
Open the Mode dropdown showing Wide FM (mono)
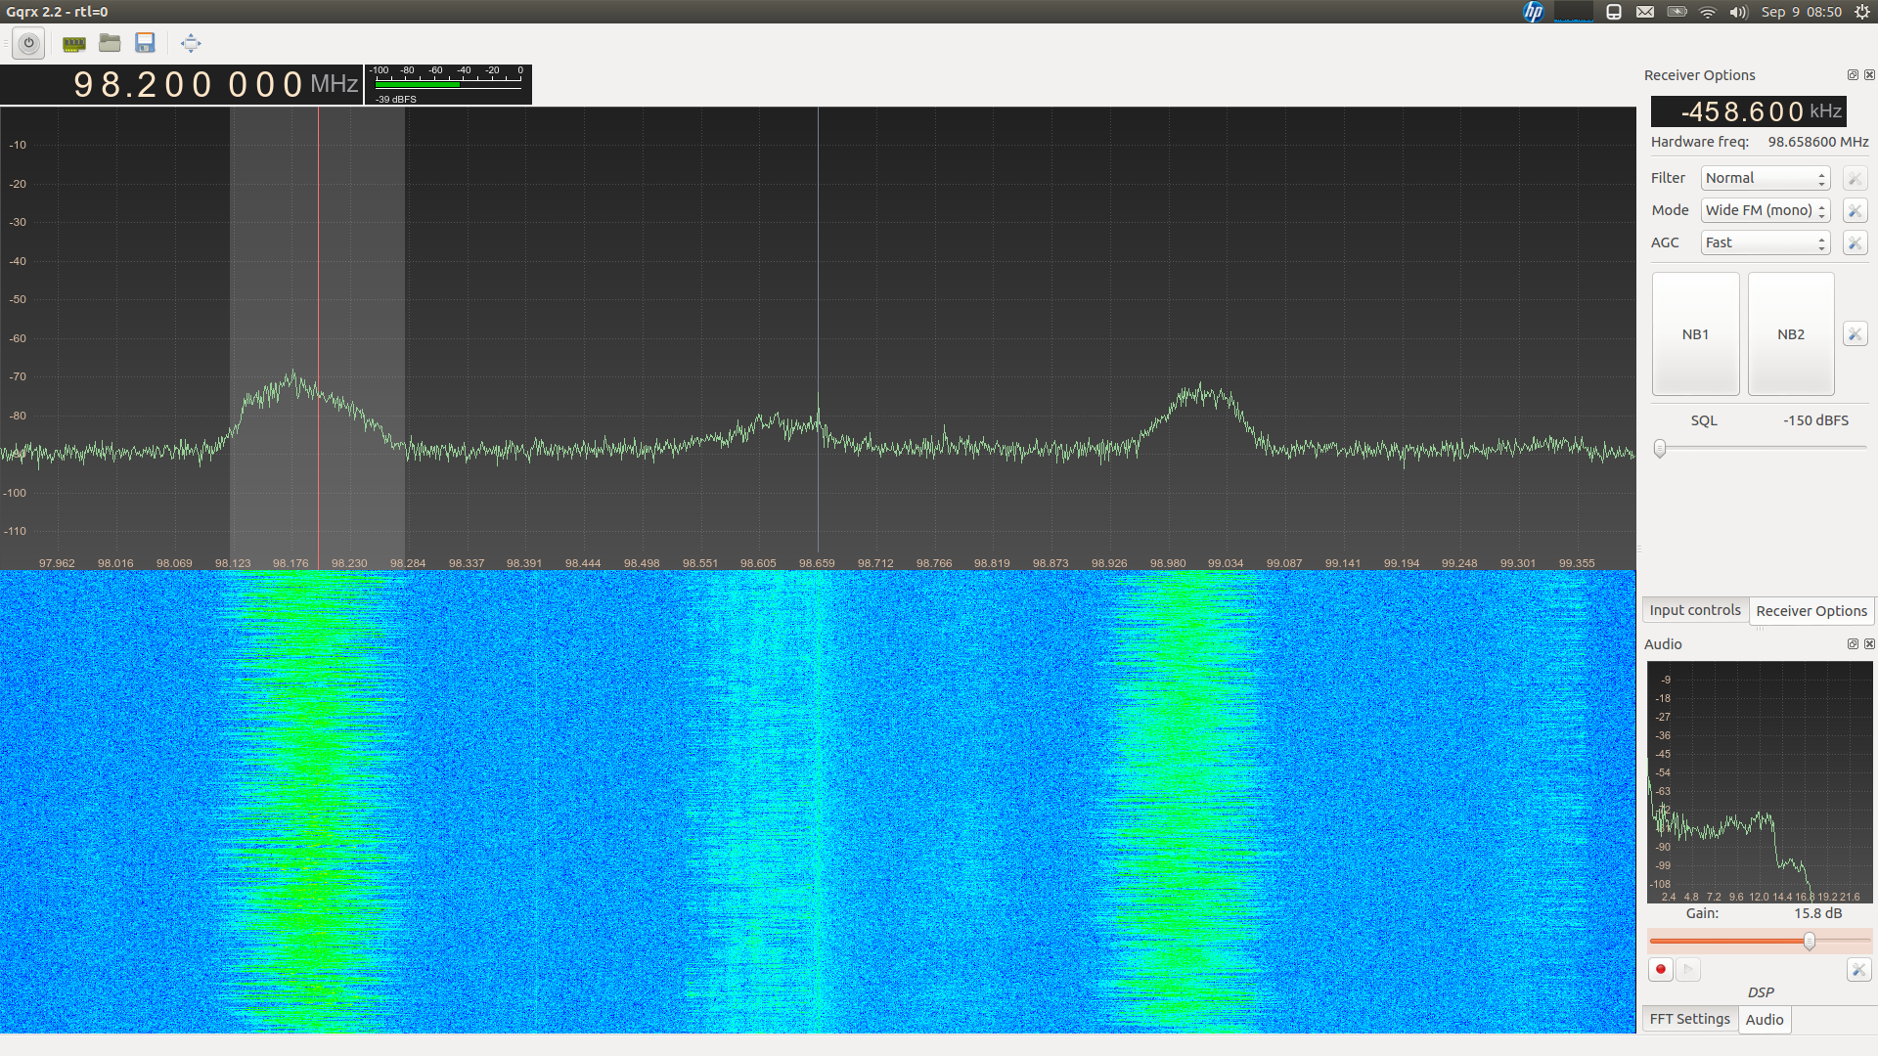(1766, 210)
